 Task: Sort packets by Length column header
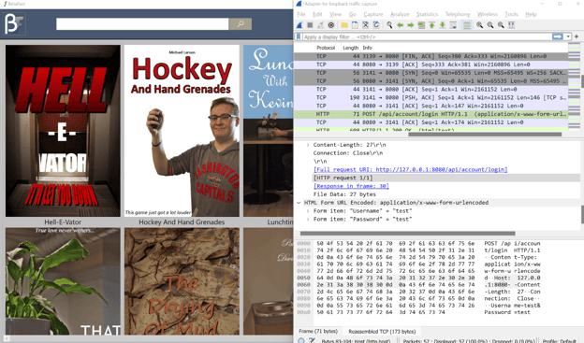350,48
